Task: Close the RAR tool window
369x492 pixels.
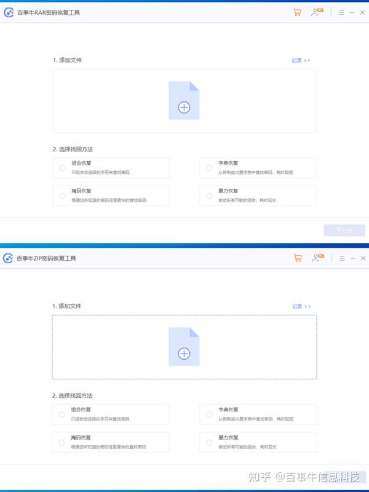Action: (x=362, y=12)
